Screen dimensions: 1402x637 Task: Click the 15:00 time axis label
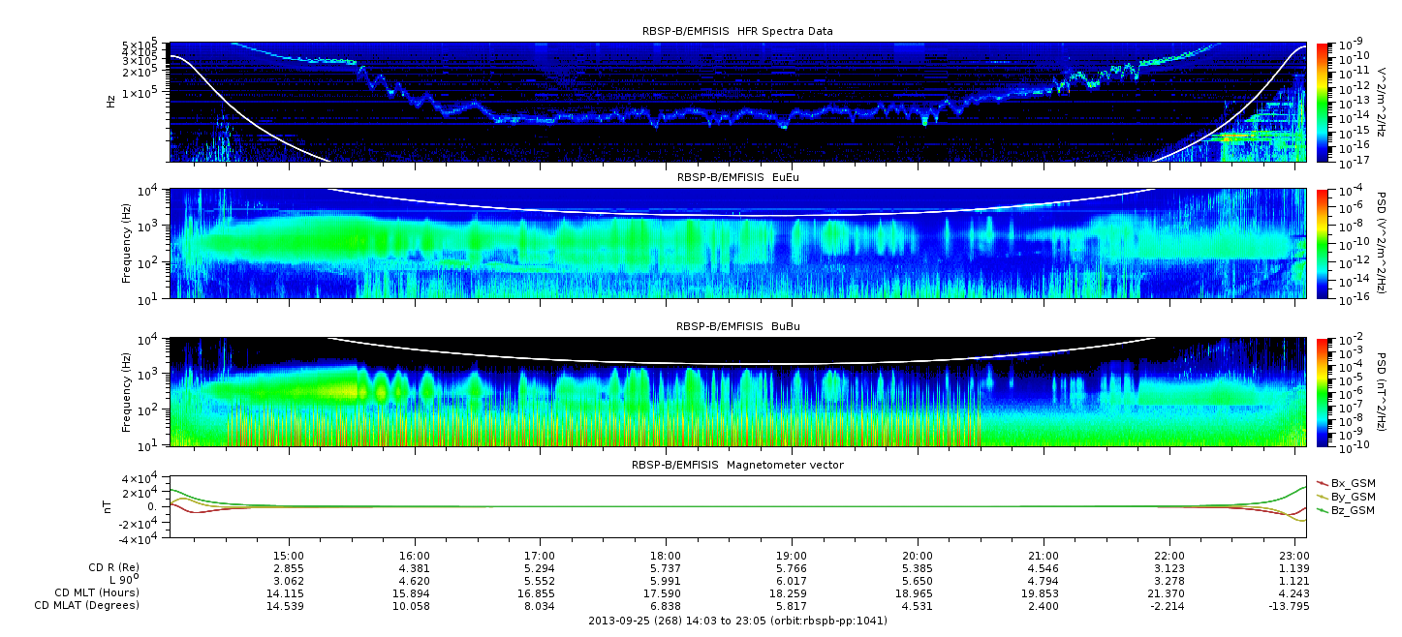(289, 557)
